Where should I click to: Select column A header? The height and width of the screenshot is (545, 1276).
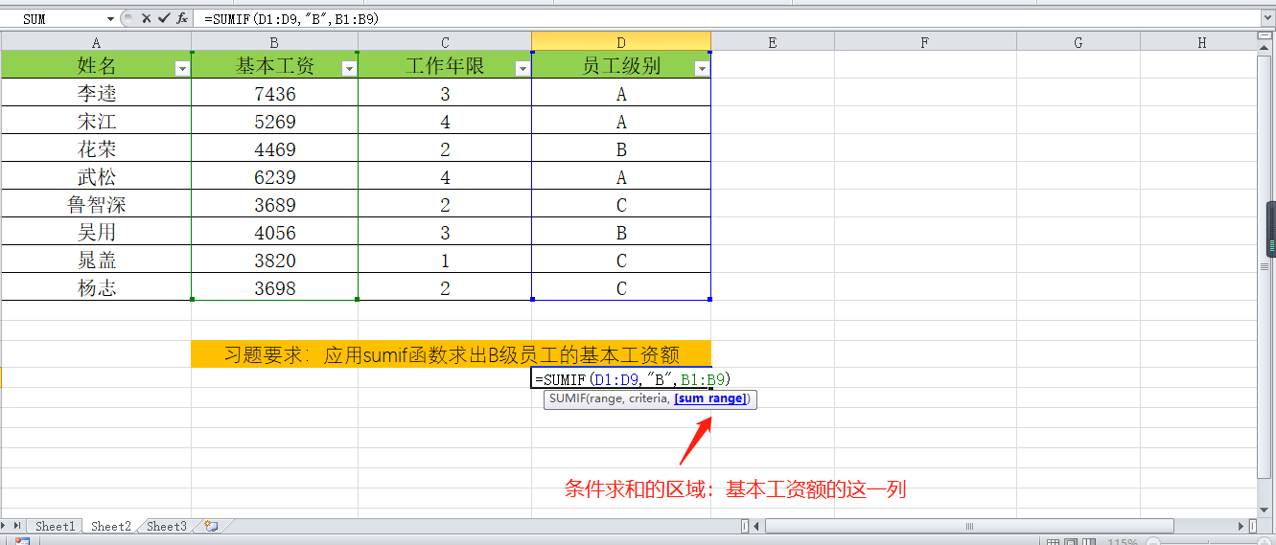click(96, 42)
